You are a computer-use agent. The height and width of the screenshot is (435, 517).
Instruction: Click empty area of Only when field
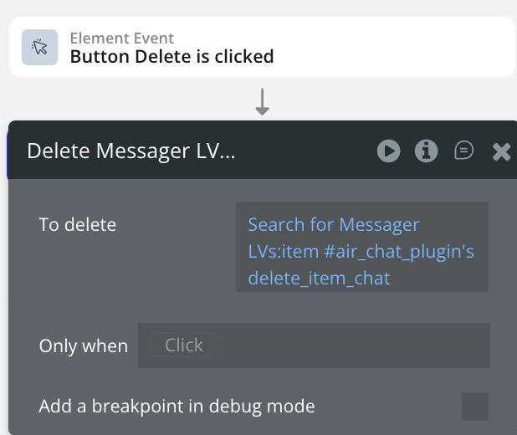point(351,345)
